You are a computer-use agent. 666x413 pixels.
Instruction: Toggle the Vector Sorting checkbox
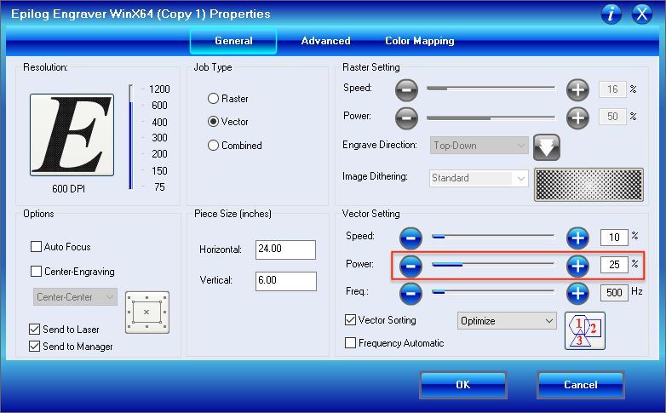[350, 320]
